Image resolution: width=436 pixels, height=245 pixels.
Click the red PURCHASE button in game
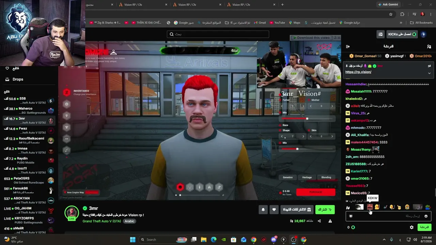click(x=316, y=192)
